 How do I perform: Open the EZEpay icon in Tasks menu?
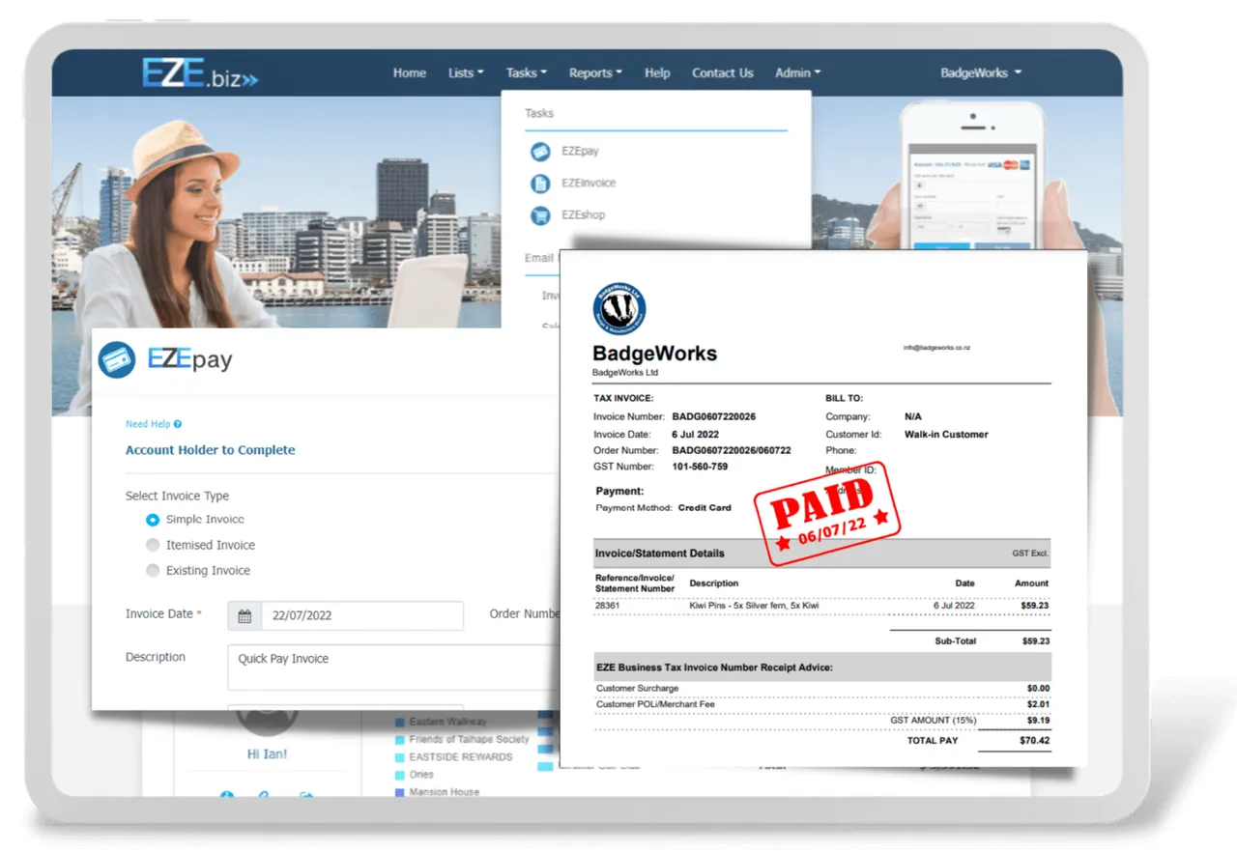(540, 152)
